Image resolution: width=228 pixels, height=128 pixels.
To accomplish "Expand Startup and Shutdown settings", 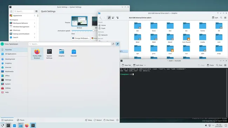I will point(22,34).
